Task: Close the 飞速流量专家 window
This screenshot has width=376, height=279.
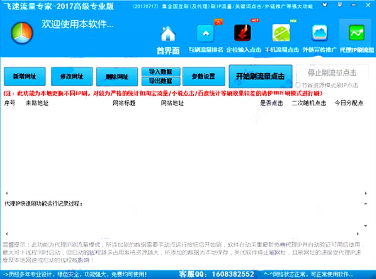Action: pyautogui.click(x=368, y=5)
